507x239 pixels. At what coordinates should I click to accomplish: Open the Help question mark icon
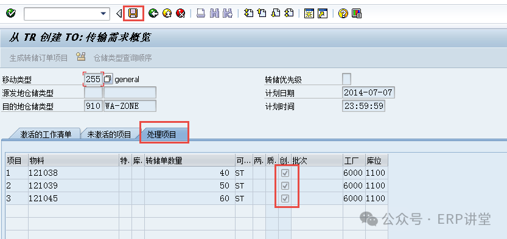[x=343, y=13]
